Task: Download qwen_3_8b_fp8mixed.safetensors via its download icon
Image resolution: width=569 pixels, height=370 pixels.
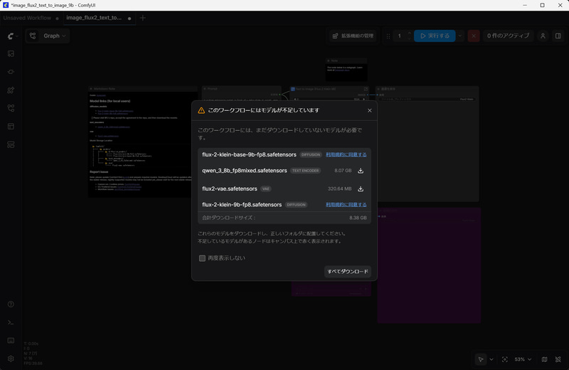Action: tap(361, 171)
